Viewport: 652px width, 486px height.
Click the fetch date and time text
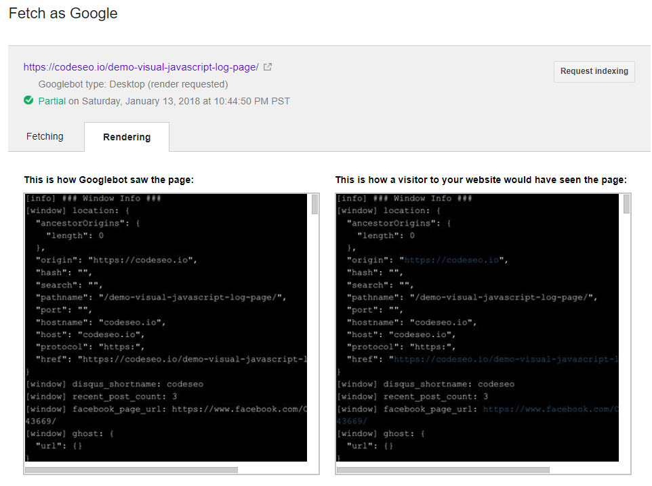pos(179,101)
